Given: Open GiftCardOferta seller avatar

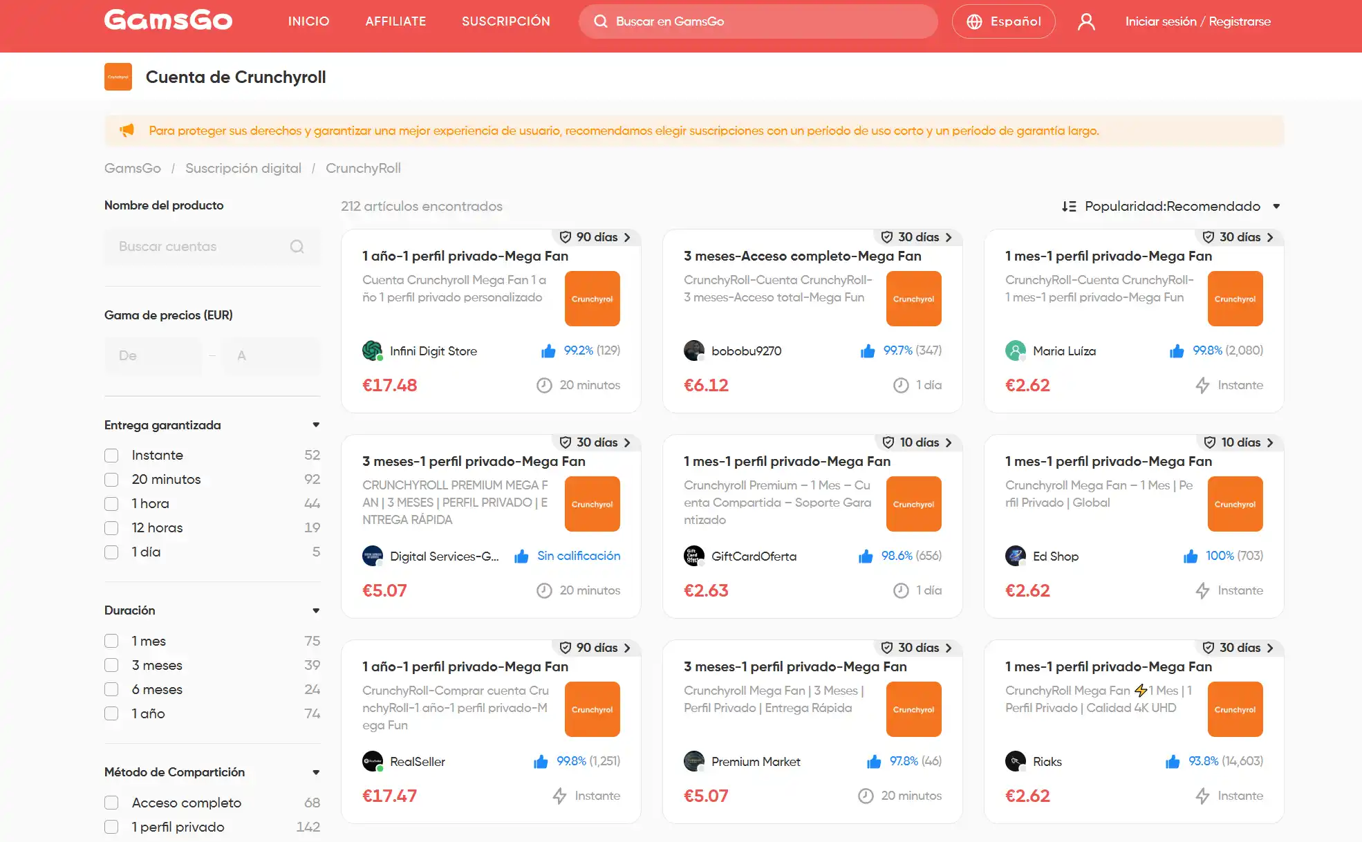Looking at the screenshot, I should tap(694, 556).
